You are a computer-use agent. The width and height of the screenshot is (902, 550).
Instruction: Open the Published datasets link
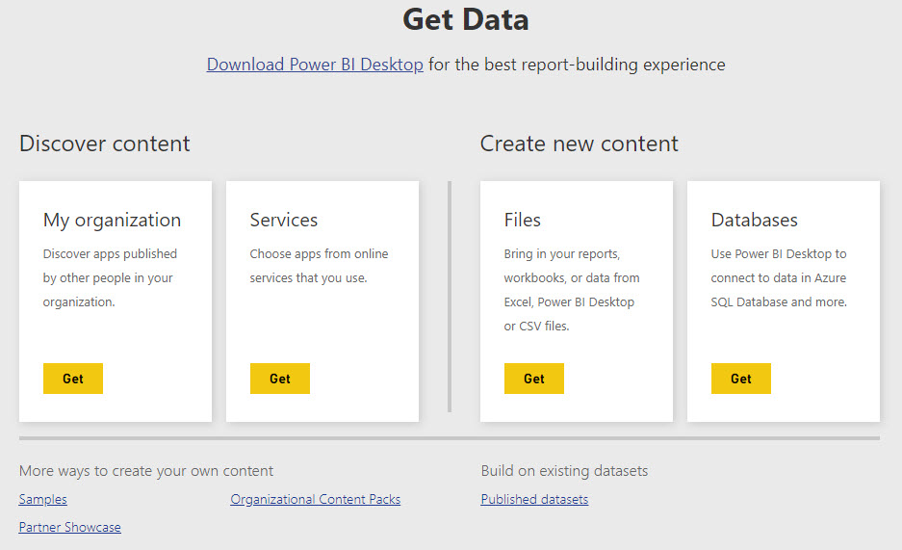click(x=534, y=499)
